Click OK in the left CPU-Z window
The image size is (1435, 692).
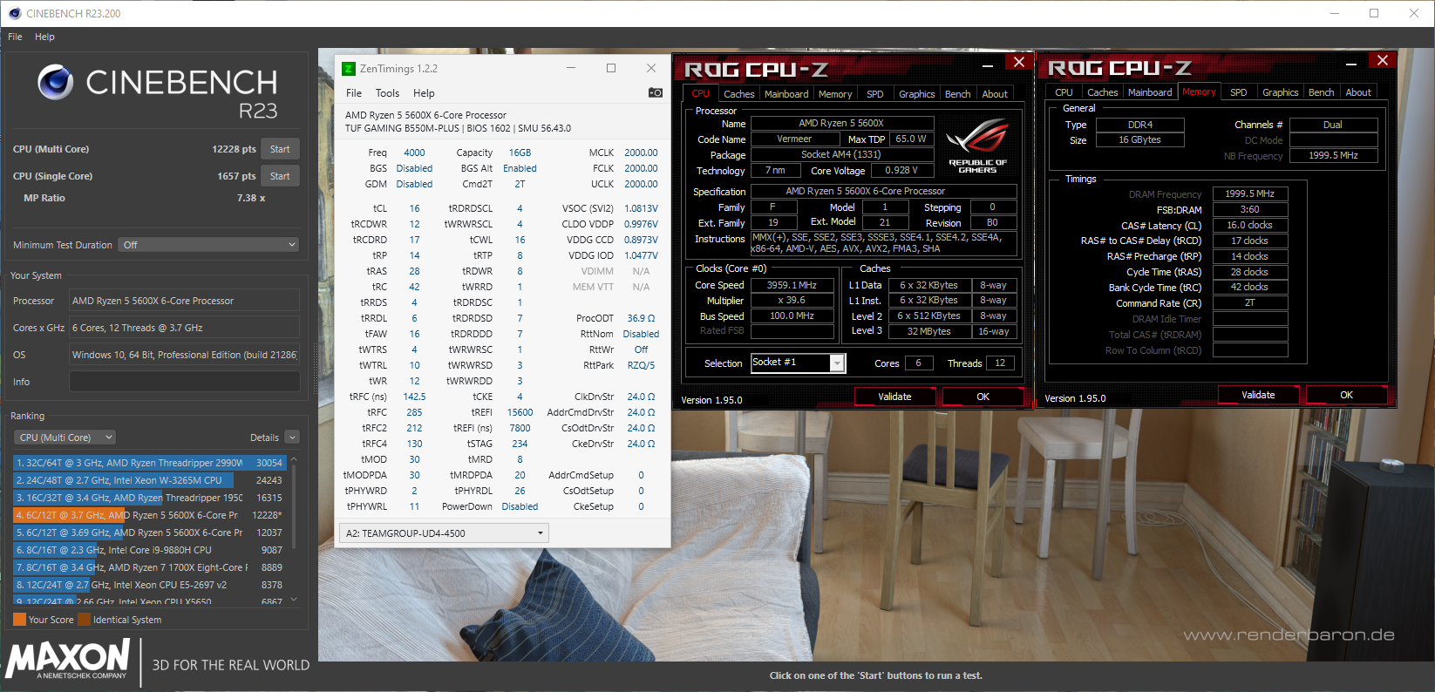(x=983, y=397)
